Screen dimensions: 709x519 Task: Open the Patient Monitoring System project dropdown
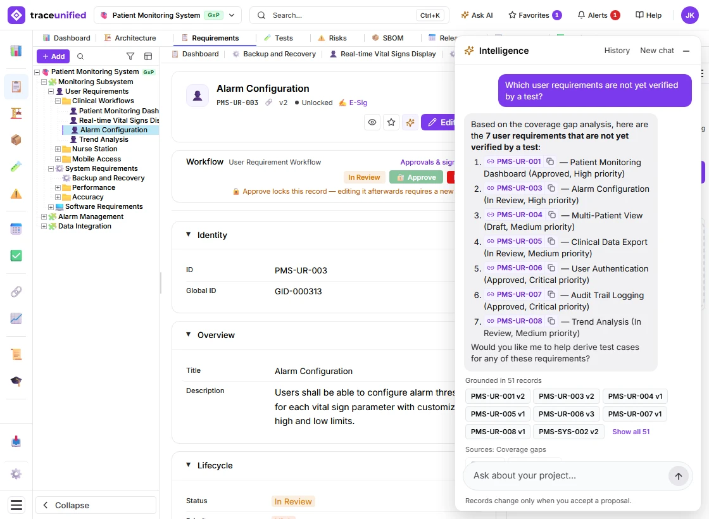tap(168, 15)
